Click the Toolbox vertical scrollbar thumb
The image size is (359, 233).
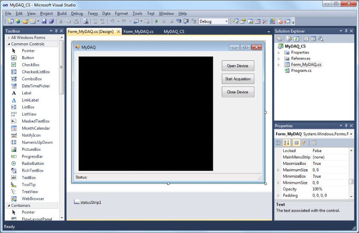[62, 67]
